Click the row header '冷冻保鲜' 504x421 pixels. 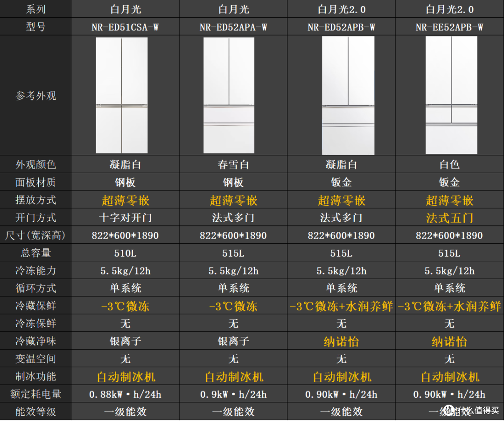[x=35, y=323]
